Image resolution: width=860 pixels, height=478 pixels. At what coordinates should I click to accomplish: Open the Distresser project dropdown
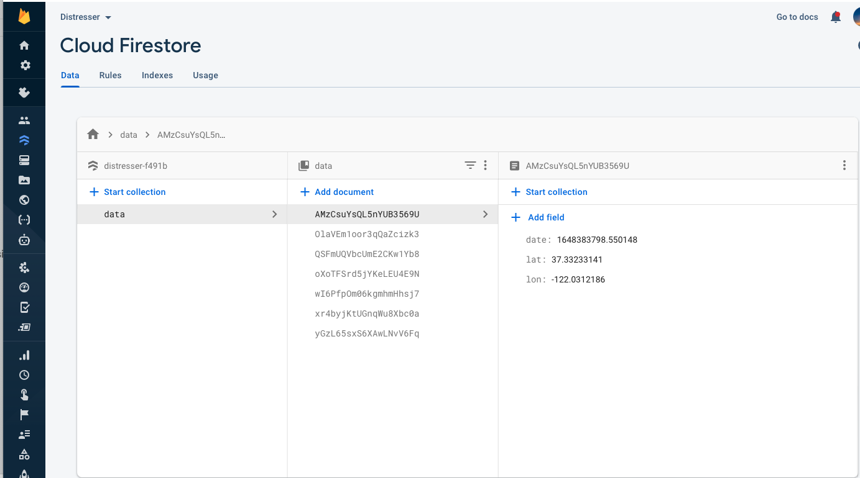pyautogui.click(x=86, y=17)
